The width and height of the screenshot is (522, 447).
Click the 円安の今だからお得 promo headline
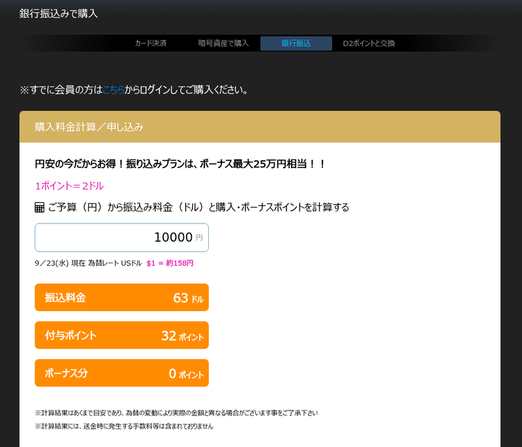click(x=180, y=164)
